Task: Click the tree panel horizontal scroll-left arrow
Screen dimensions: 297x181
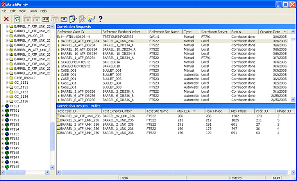Action: click(3, 172)
